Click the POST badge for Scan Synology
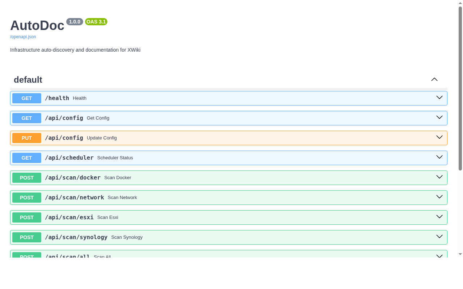463x289 pixels. click(27, 237)
